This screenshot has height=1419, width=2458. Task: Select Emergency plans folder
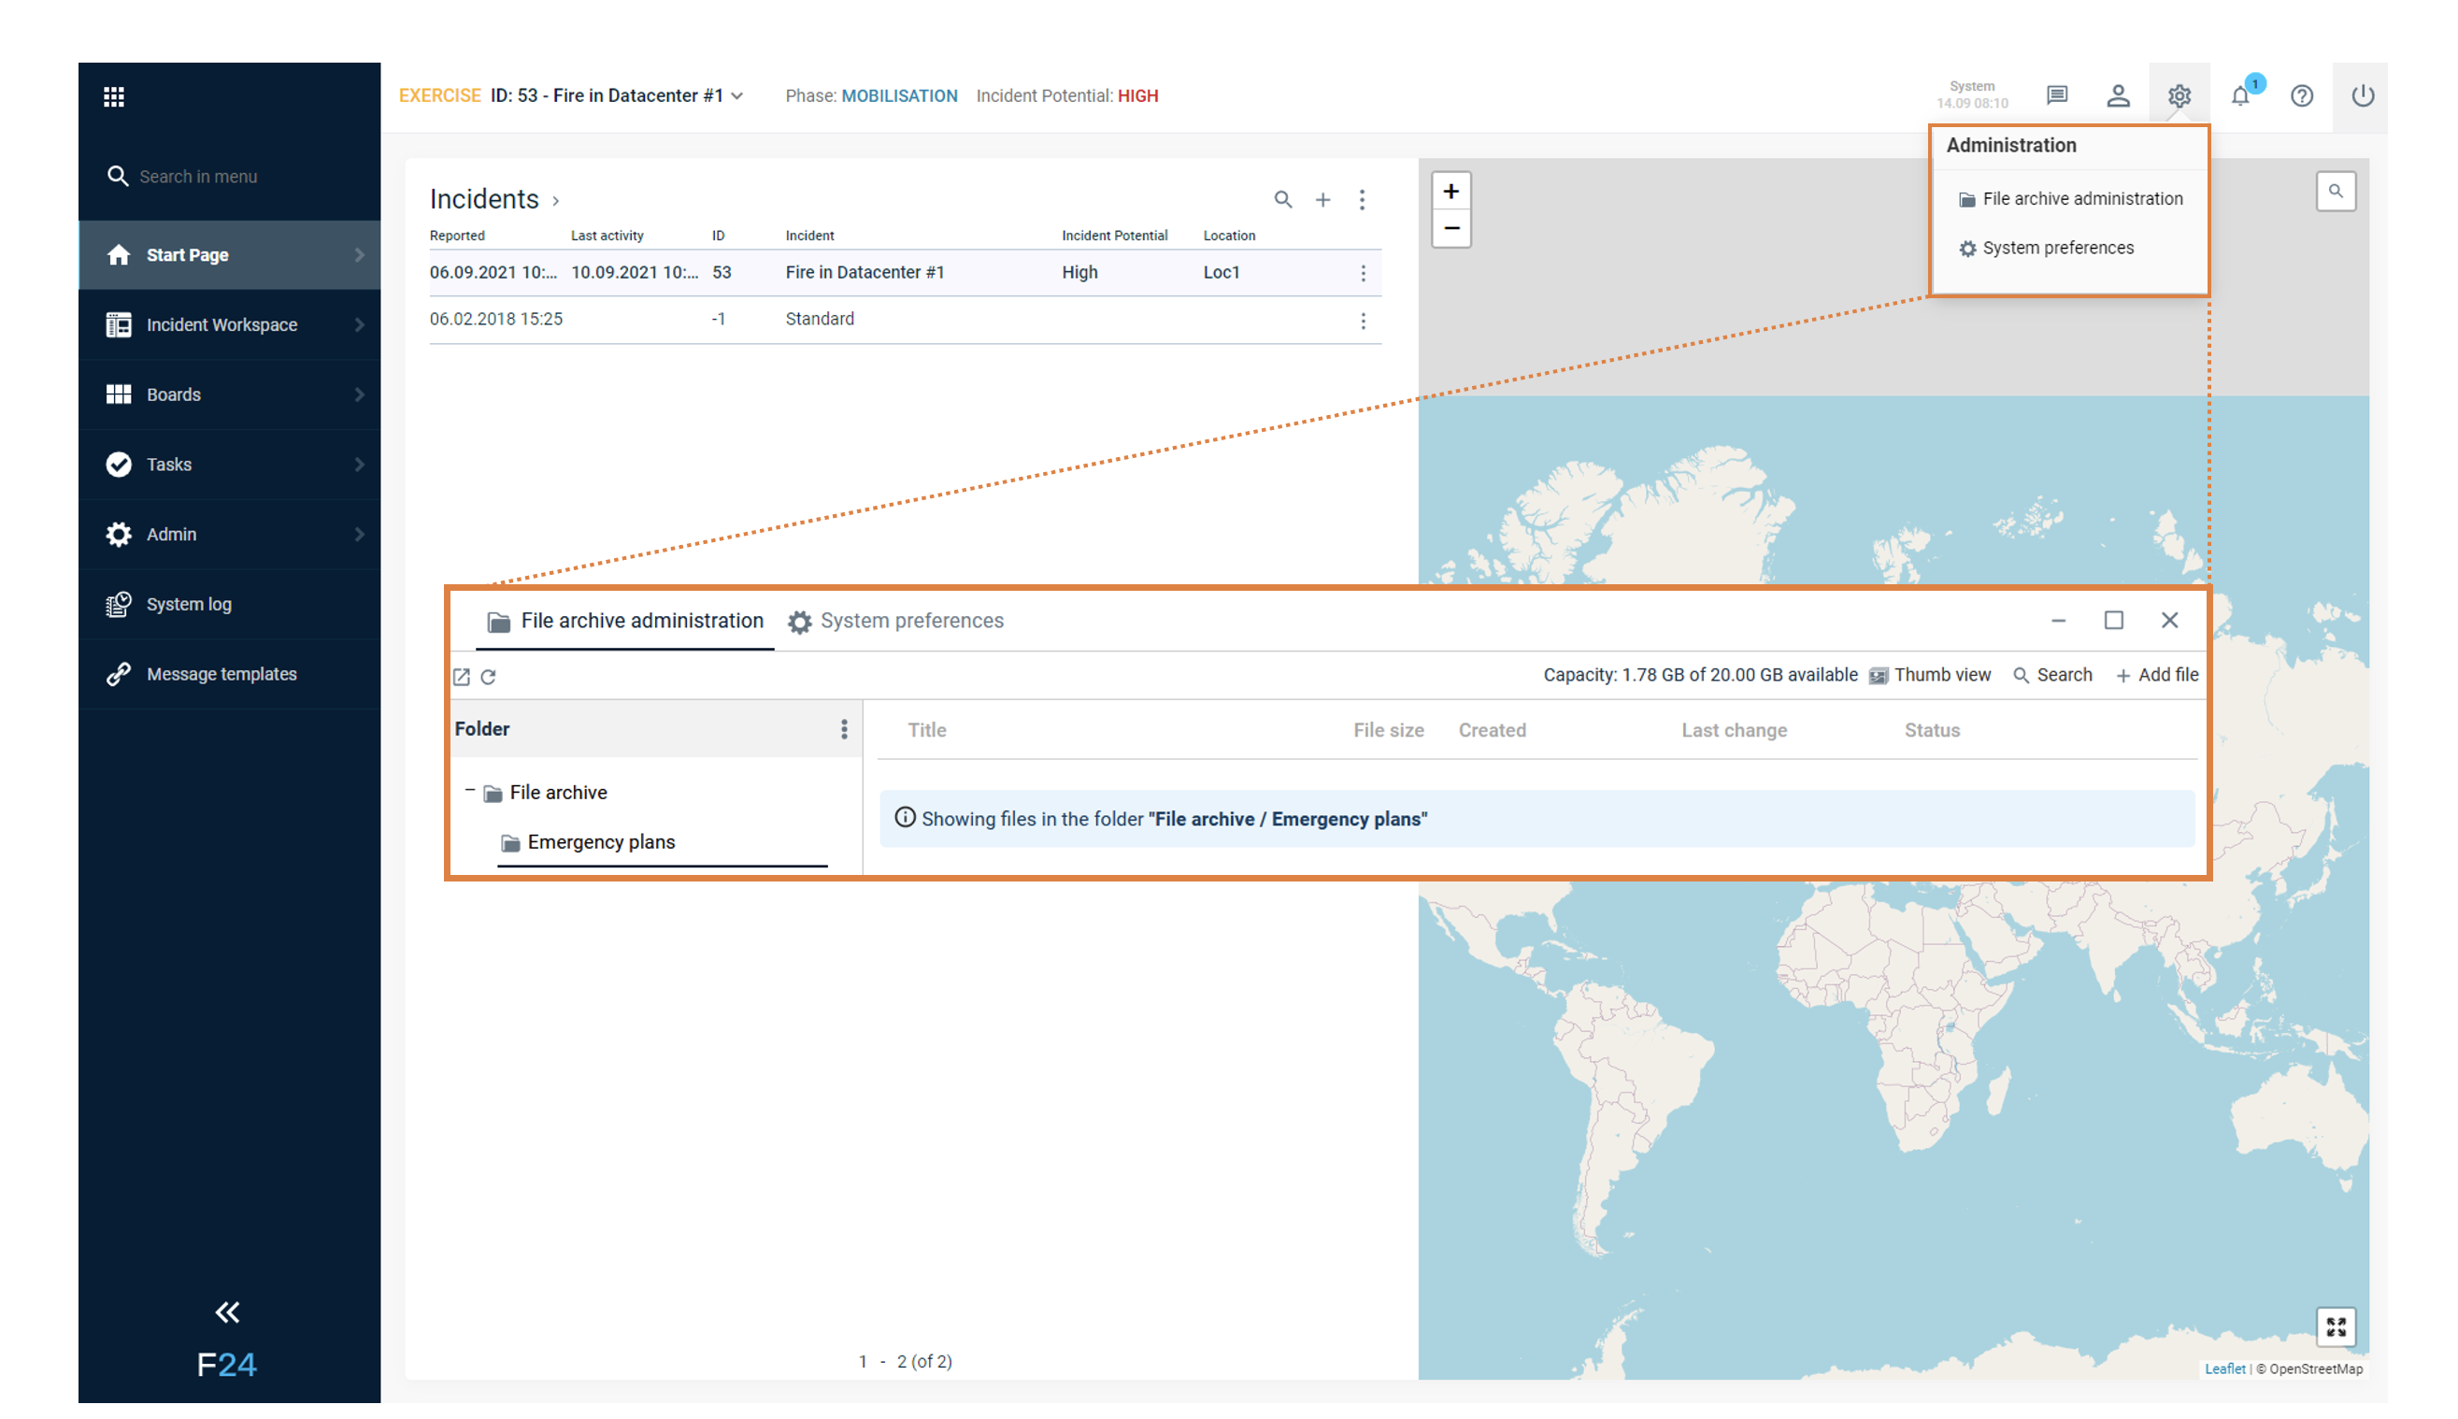[588, 842]
